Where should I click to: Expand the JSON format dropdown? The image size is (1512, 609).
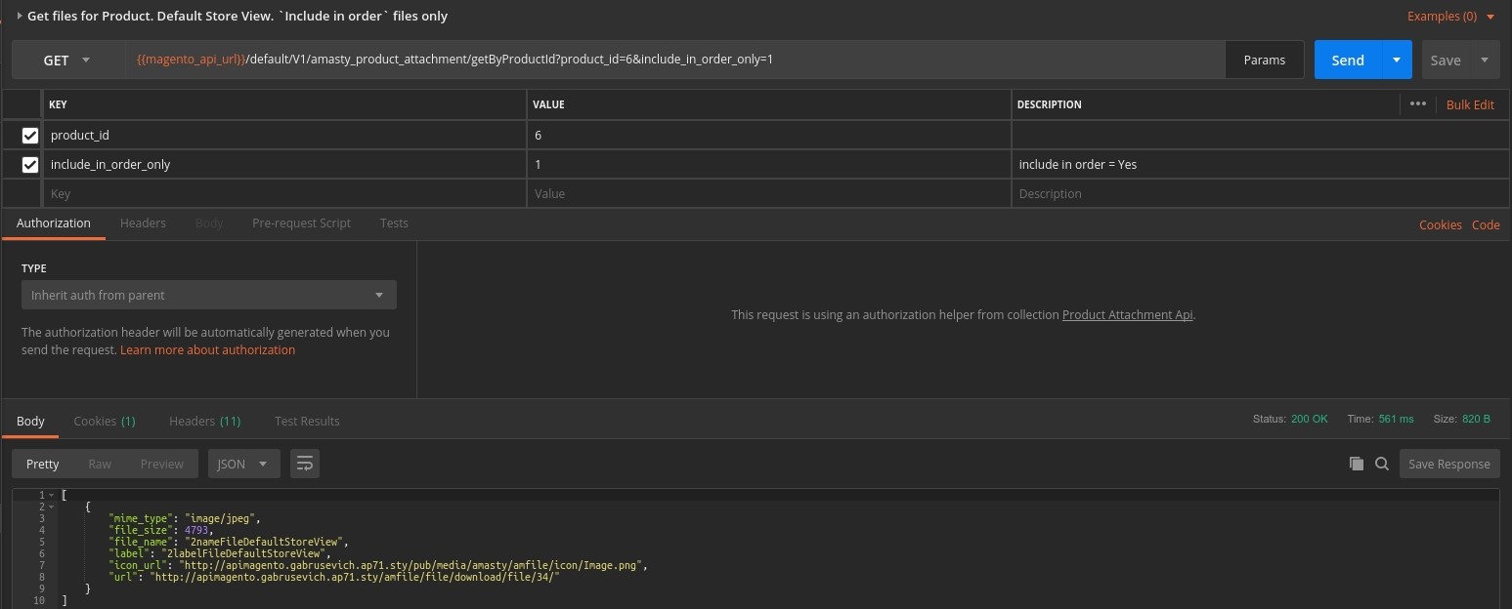tap(243, 464)
